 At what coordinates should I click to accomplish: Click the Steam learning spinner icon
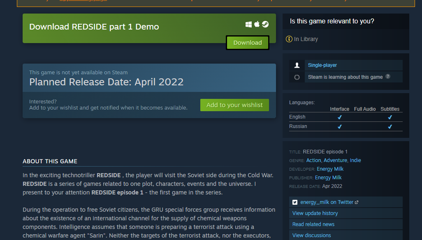297,77
